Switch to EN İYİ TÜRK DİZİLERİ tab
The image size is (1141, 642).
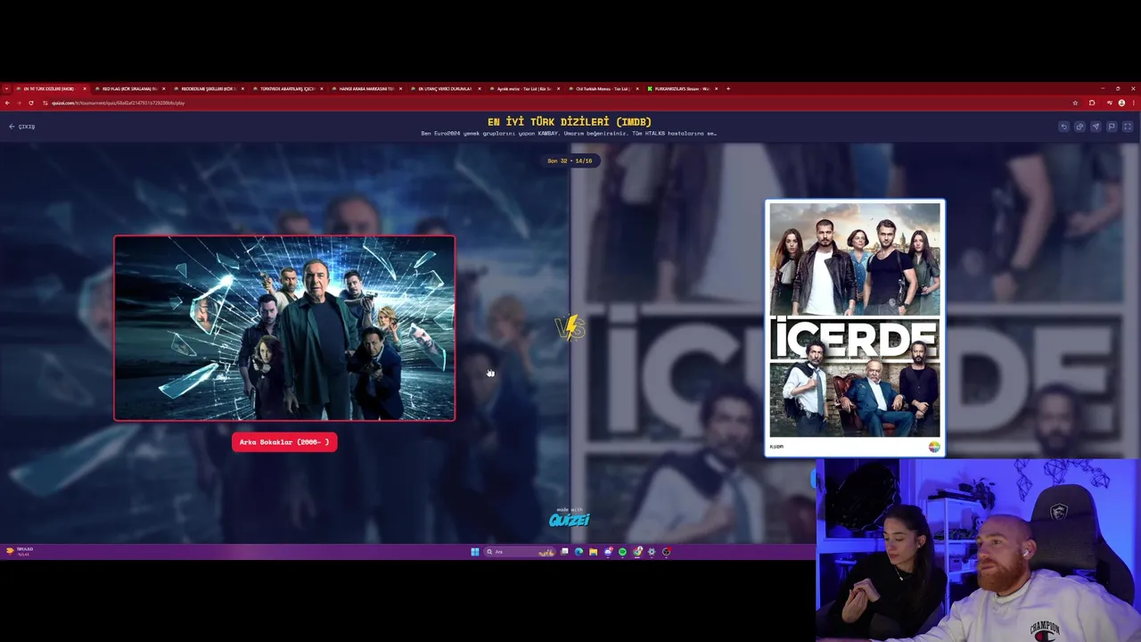(x=52, y=88)
